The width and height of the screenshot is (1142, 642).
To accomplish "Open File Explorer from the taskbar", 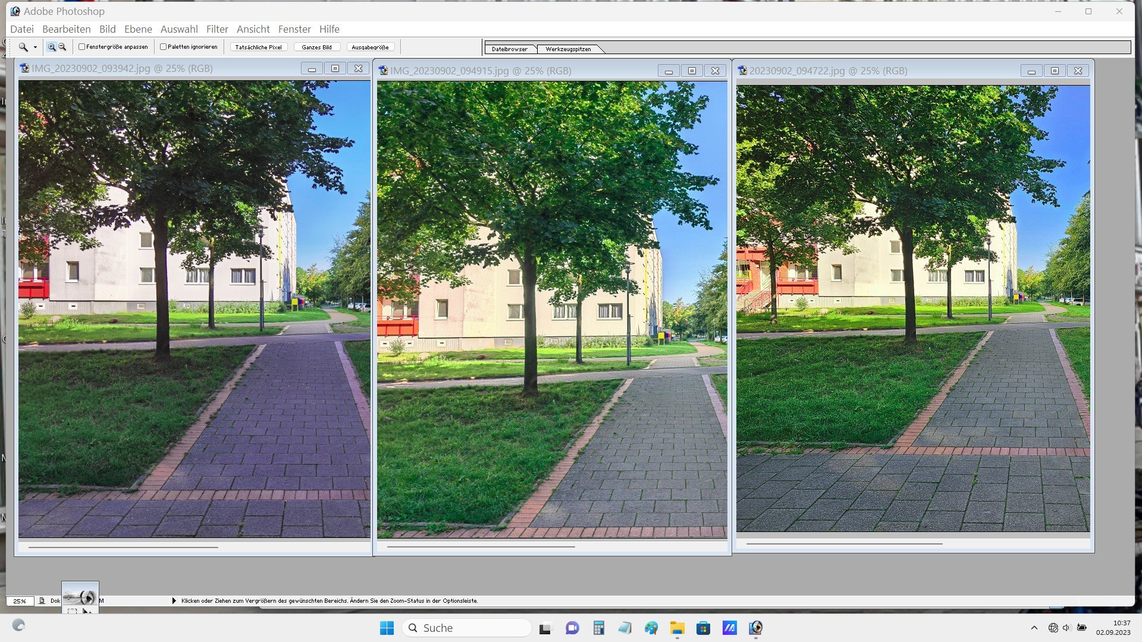I will [x=677, y=628].
